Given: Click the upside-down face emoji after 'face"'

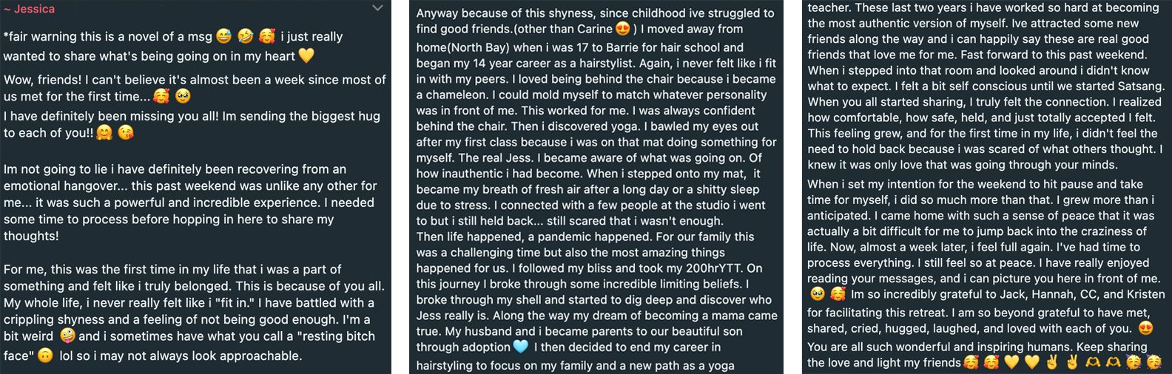Looking at the screenshot, I should (46, 356).
